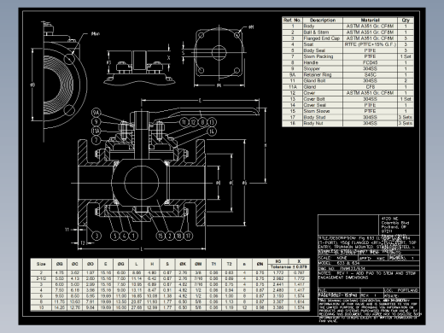Click callout balloon 13 near the handle

(212, 122)
